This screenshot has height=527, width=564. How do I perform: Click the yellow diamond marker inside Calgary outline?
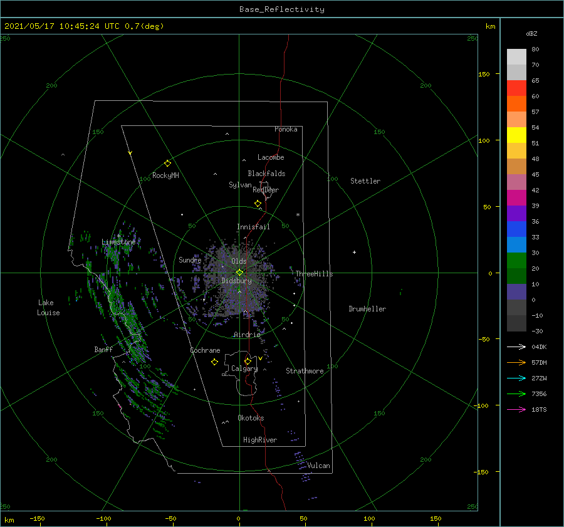(x=248, y=361)
